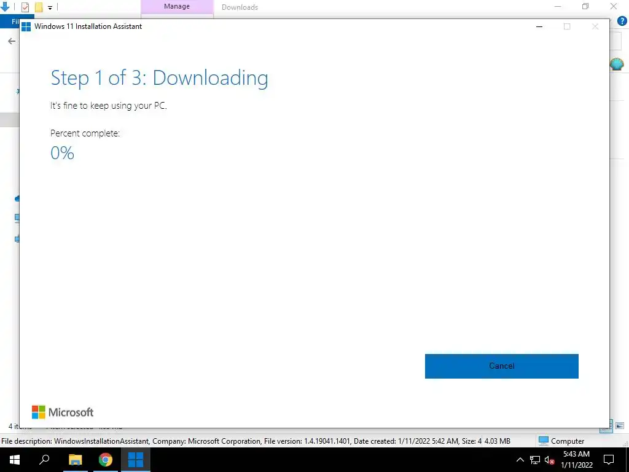Click the Windows 11 Installation Assistant title icon
The width and height of the screenshot is (629, 472).
26,26
